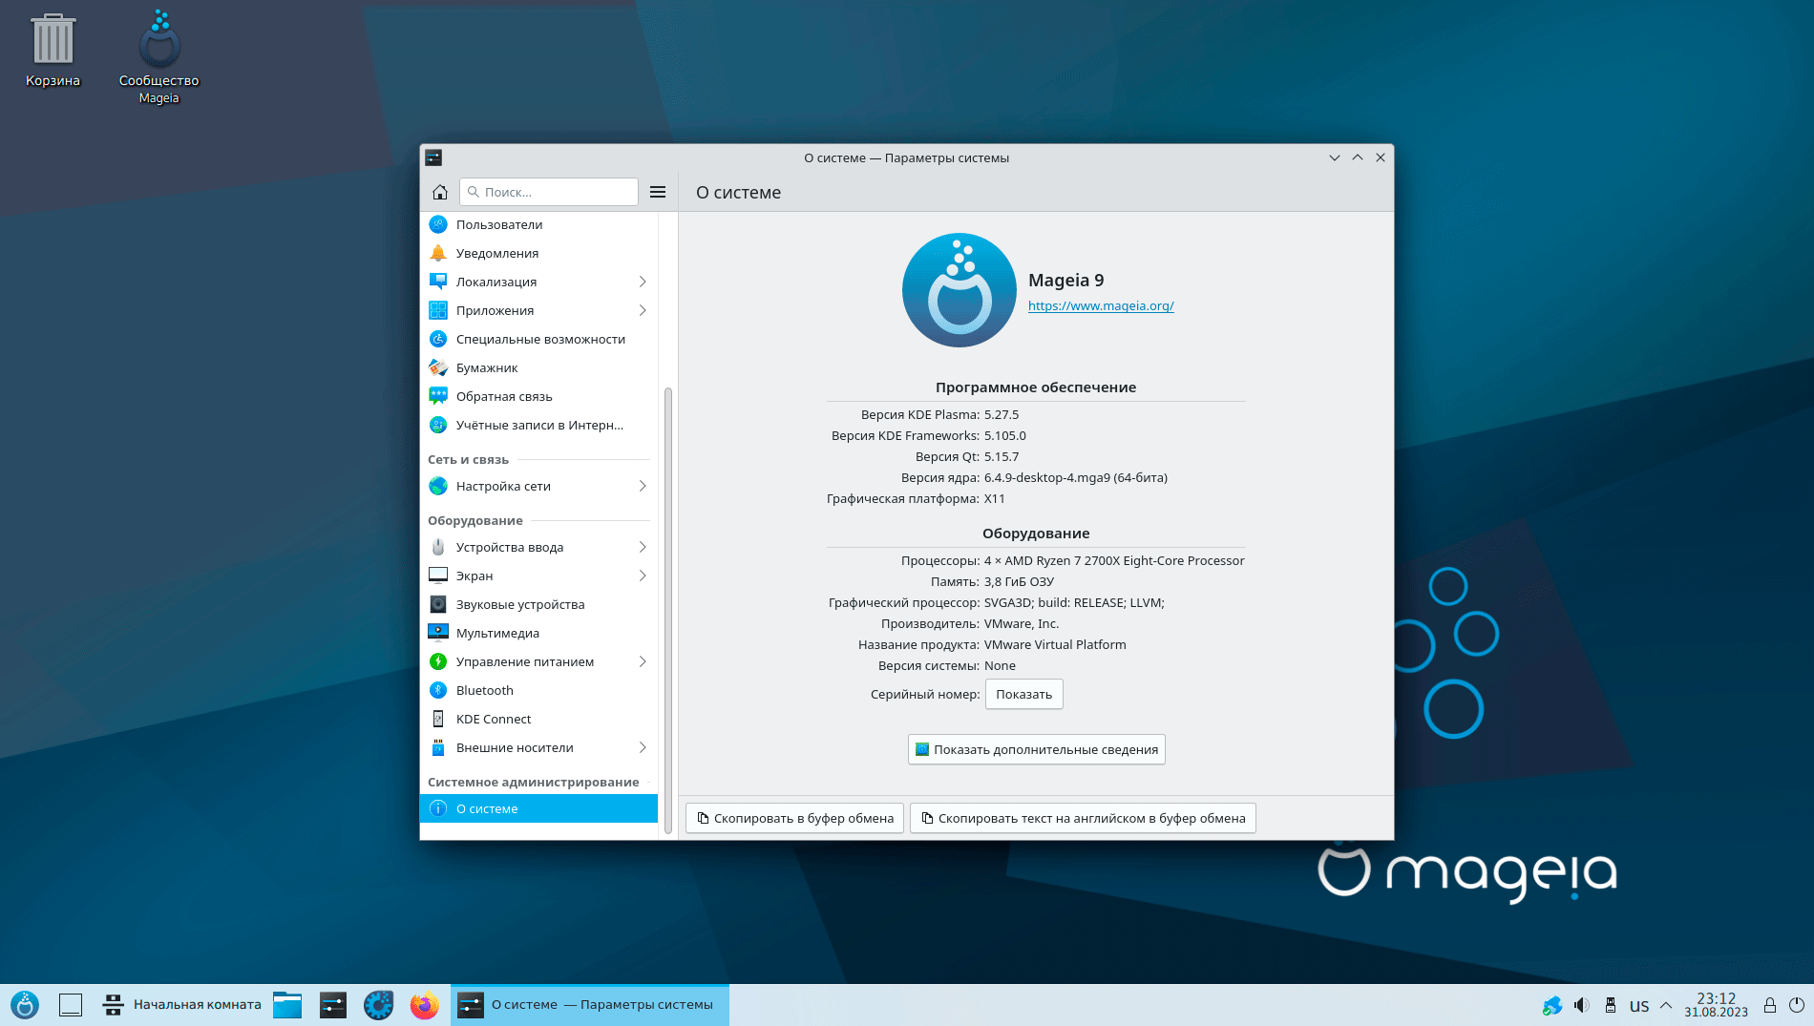
Task: Click the volume icon in system tray
Action: click(1581, 1005)
